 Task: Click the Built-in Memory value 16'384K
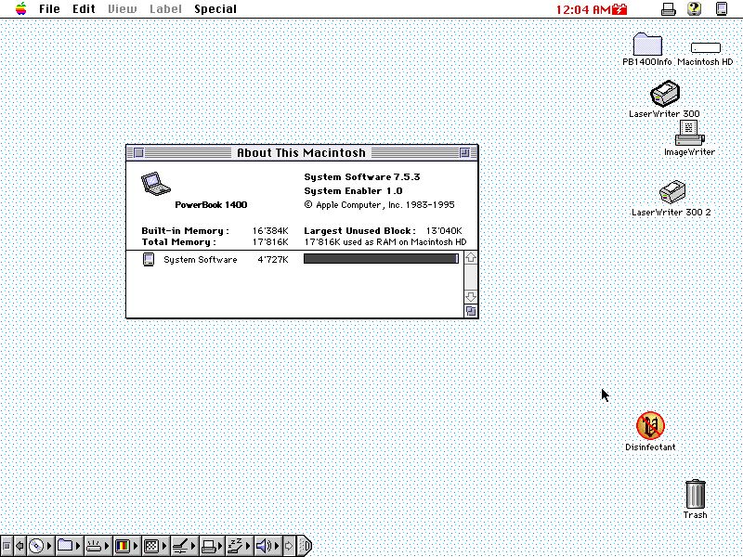[270, 230]
